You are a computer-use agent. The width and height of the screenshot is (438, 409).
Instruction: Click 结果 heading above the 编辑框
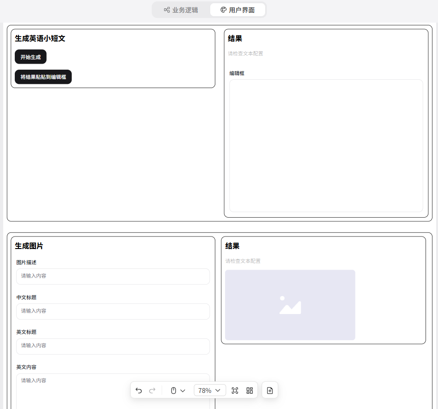235,38
